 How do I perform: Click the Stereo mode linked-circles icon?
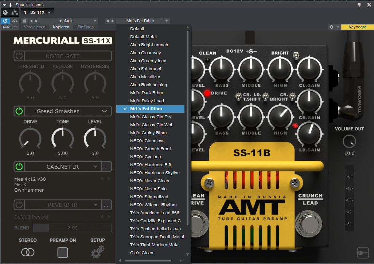28,252
